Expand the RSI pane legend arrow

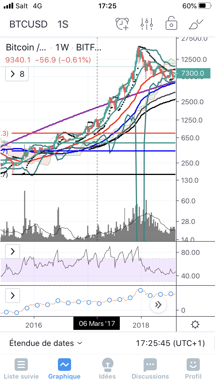[x=13, y=252]
